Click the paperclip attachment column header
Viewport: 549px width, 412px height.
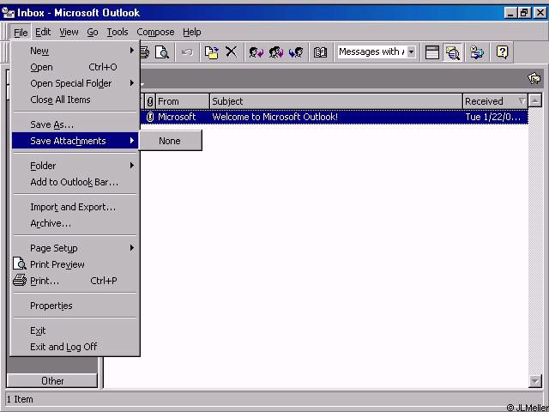[150, 101]
